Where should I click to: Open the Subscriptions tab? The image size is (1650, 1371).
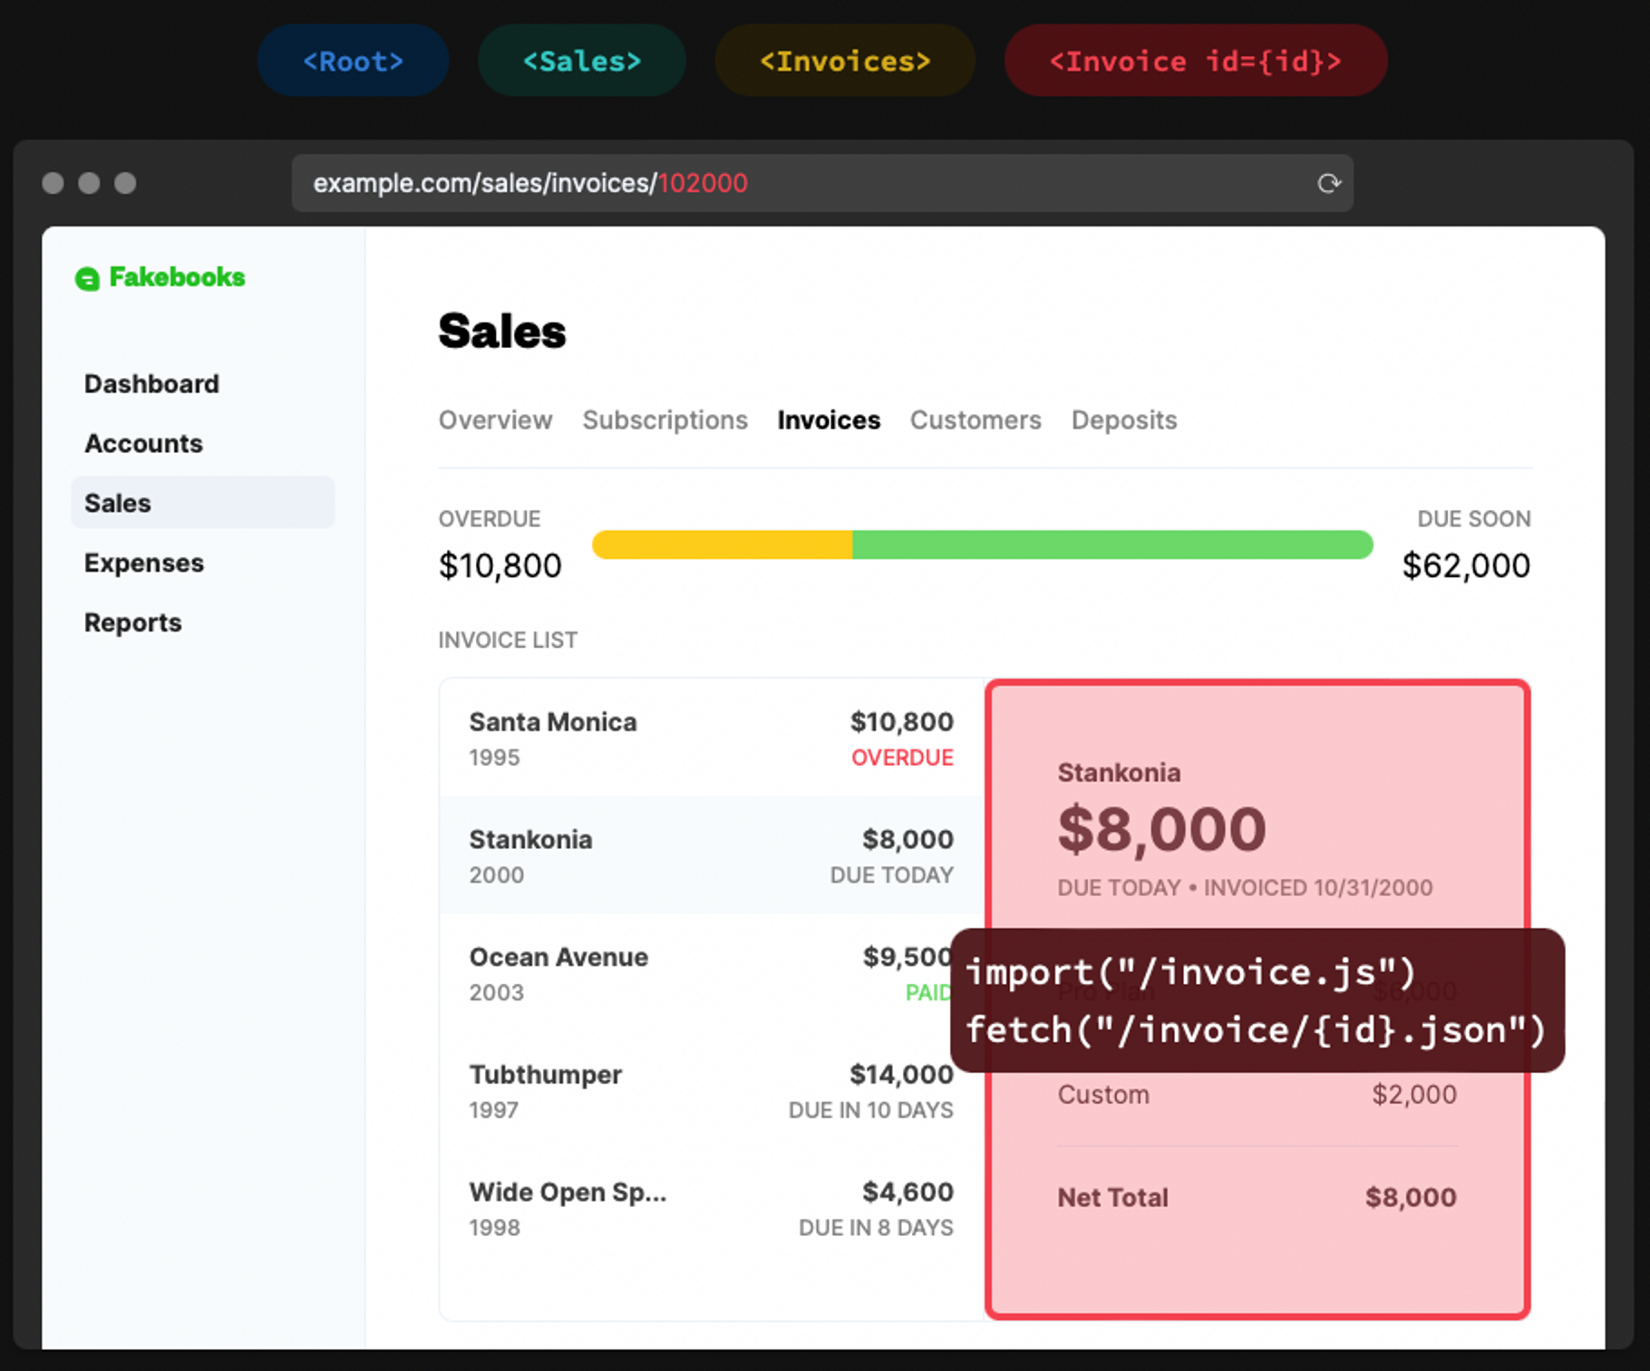(665, 420)
